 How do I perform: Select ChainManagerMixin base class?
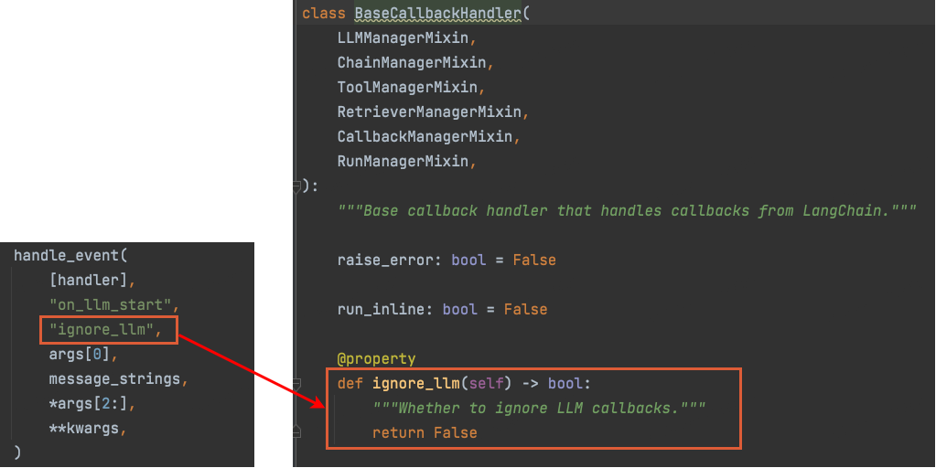[412, 62]
